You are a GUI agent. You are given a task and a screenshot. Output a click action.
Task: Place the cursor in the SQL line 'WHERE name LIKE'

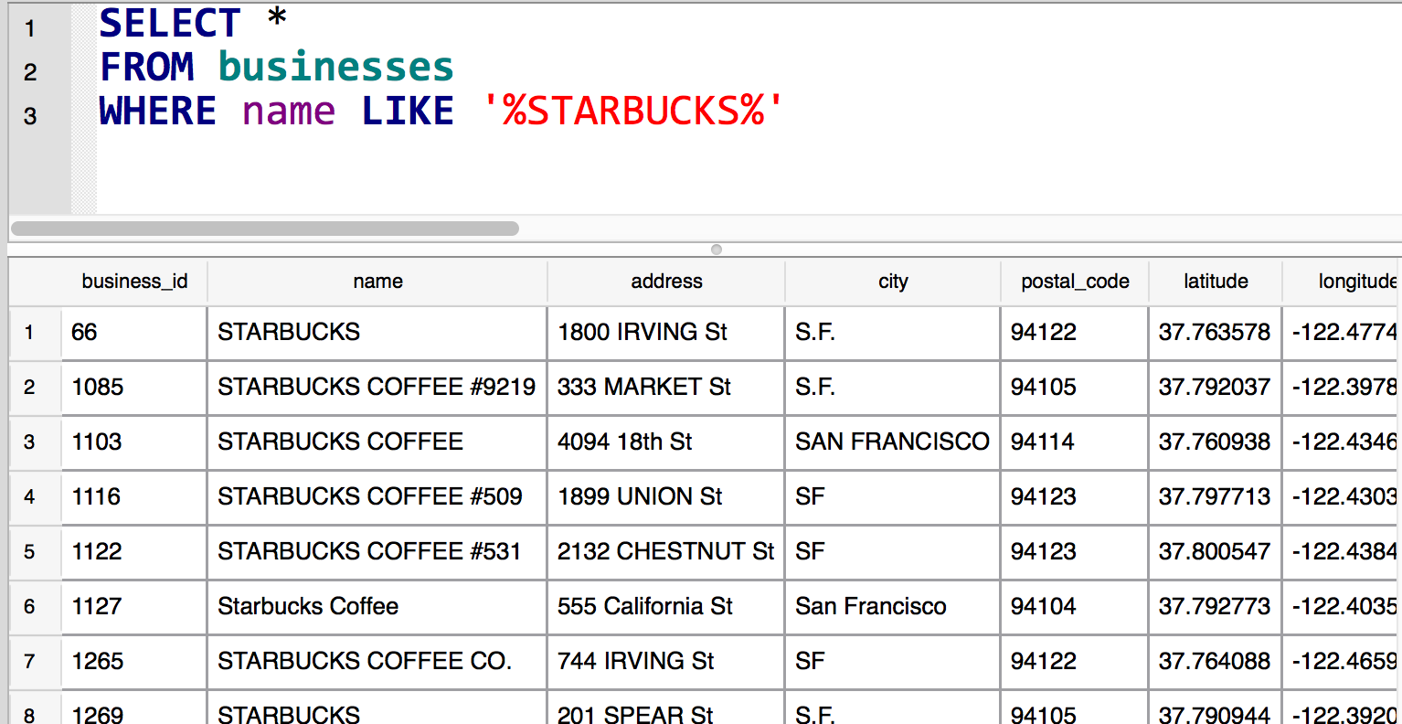pyautogui.click(x=442, y=112)
